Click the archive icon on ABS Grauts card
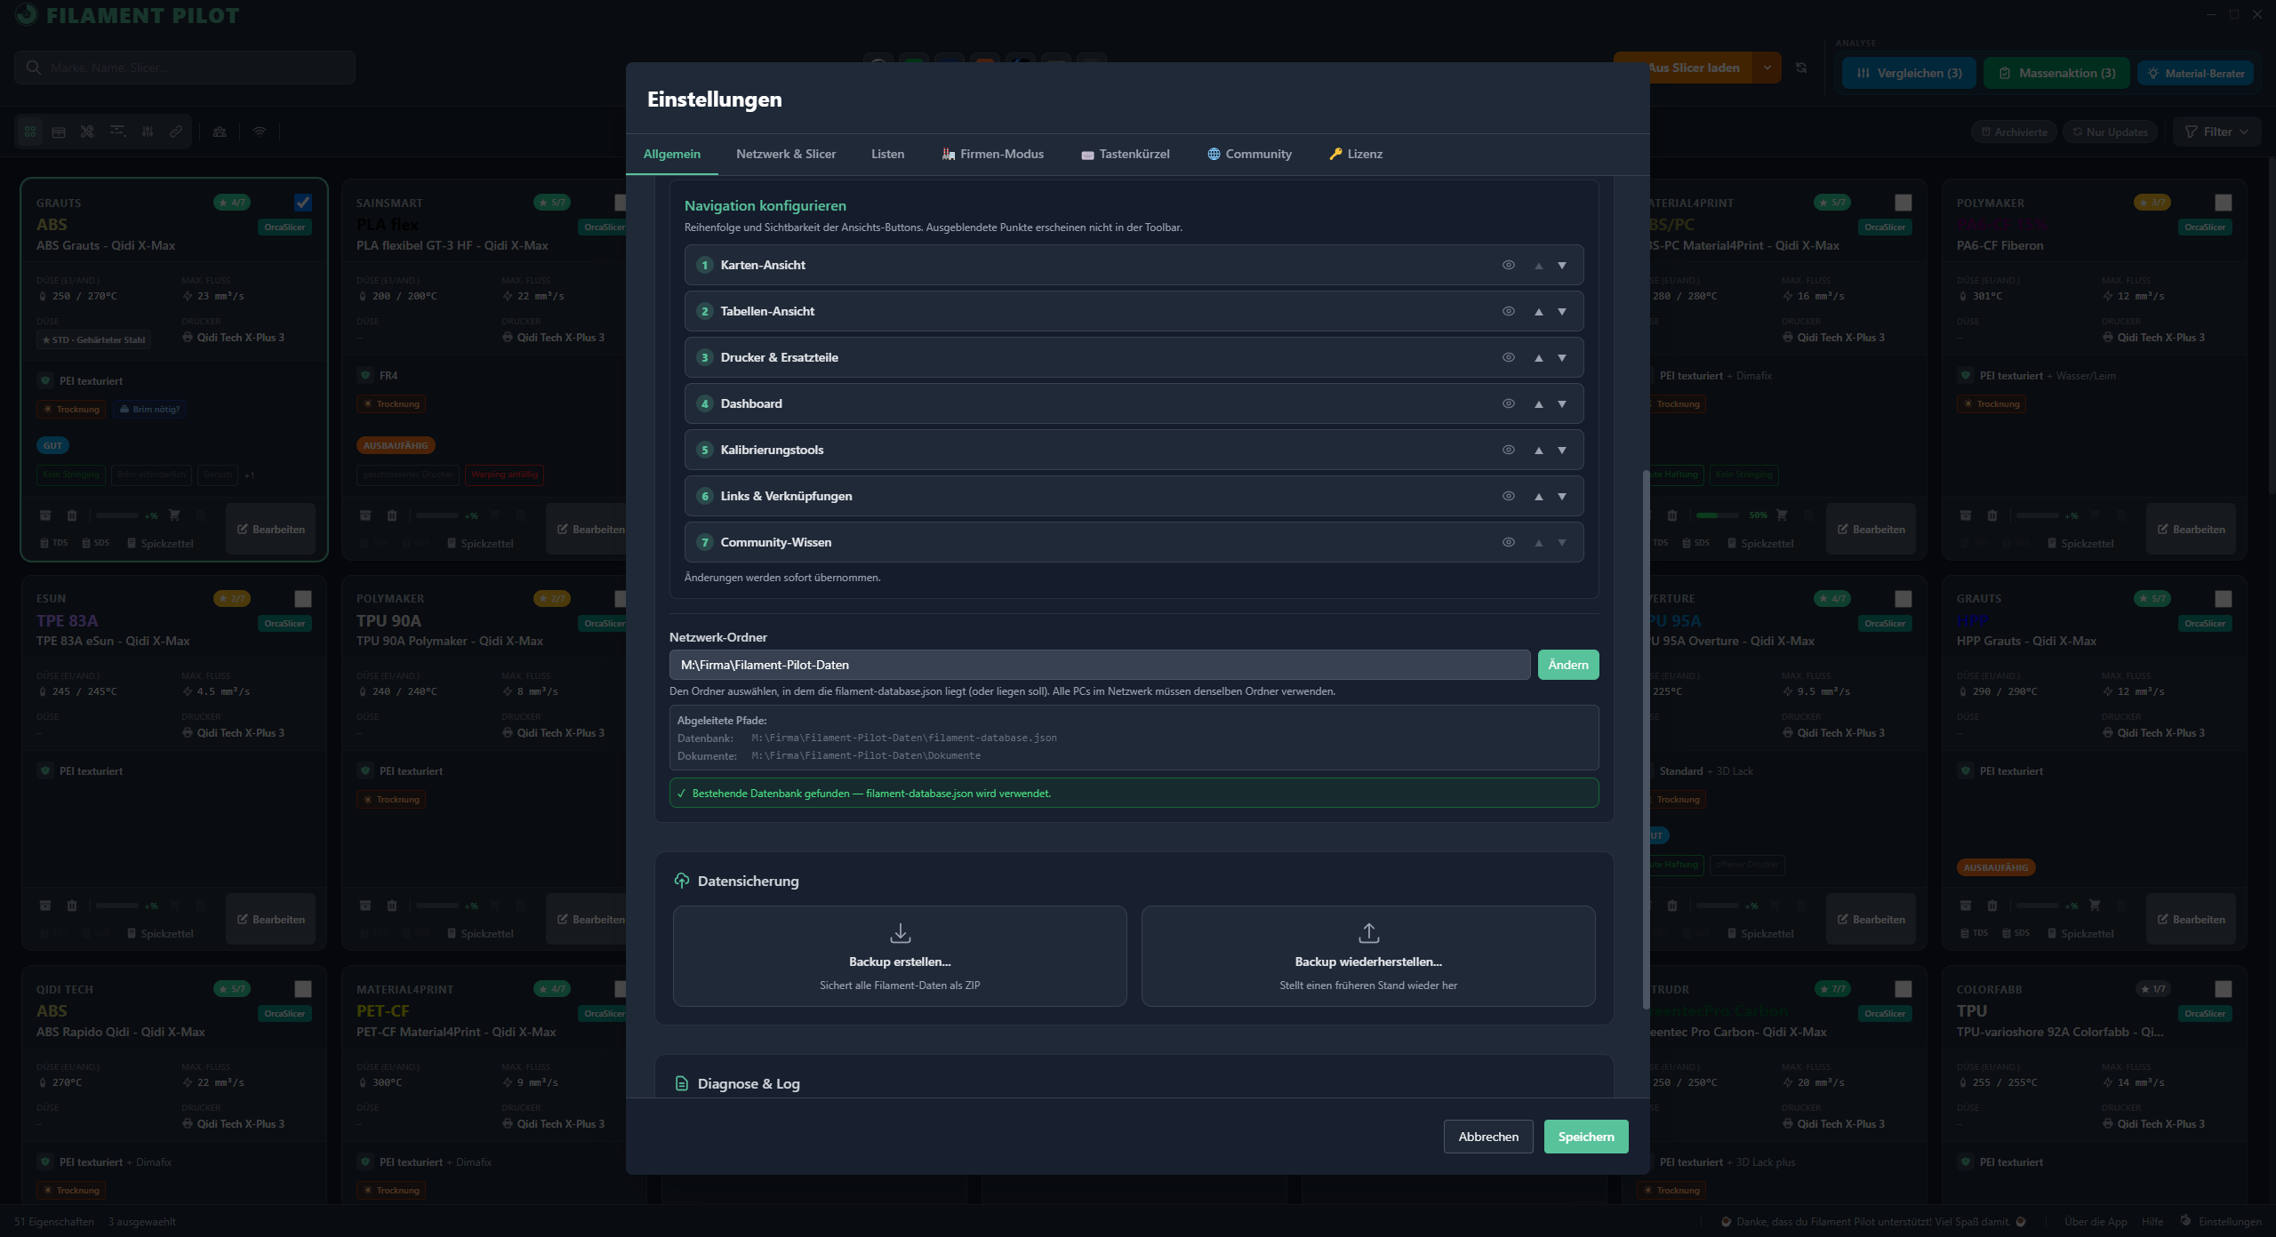The width and height of the screenshot is (2276, 1237). 45,515
